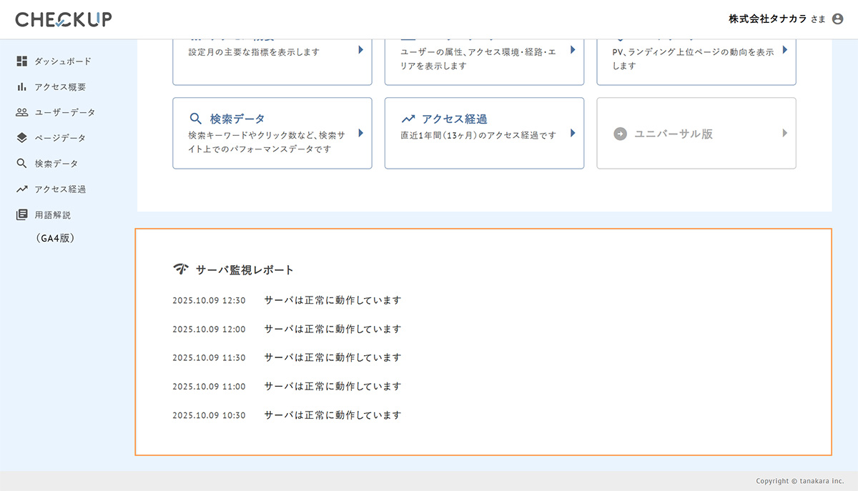Click the circled arrow icon on ユニバーサル版

tap(620, 134)
